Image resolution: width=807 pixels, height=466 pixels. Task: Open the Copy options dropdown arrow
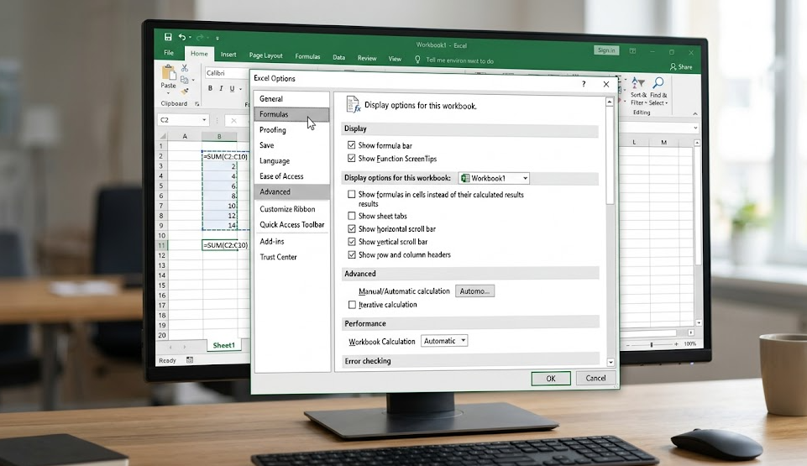click(x=193, y=81)
